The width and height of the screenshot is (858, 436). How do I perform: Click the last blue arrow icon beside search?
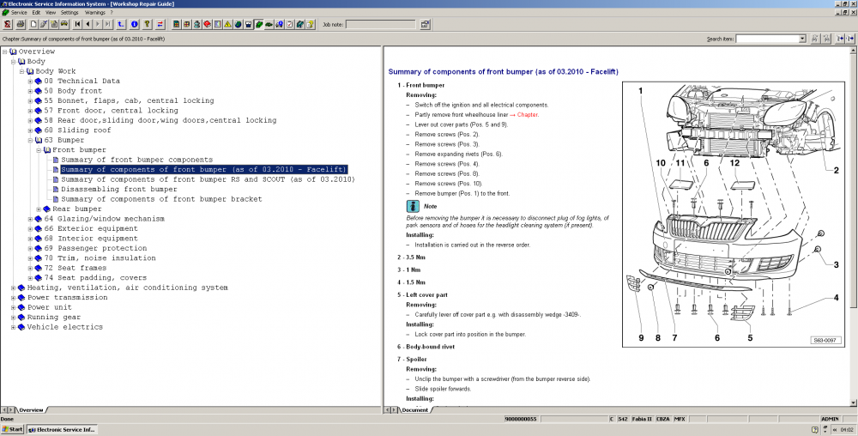point(850,39)
